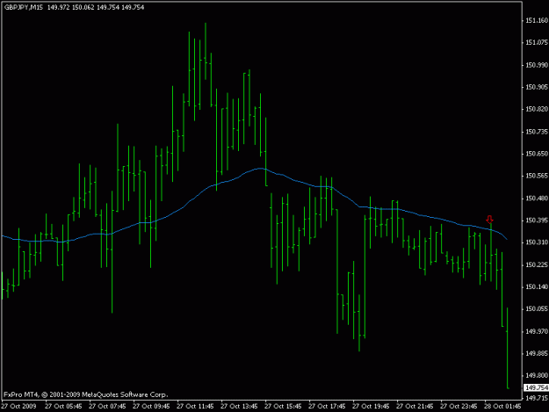Select price level 150.650 on the scale
Viewport: 549px width, 412px height.
(537, 154)
